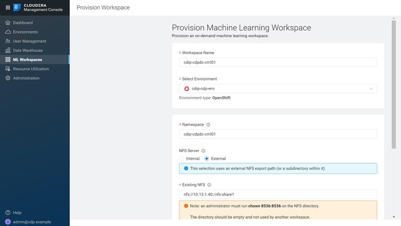Click the Environment type OpenShift text

coord(205,98)
